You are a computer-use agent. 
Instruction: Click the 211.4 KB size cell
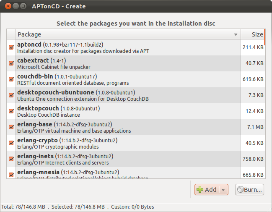[253, 47]
